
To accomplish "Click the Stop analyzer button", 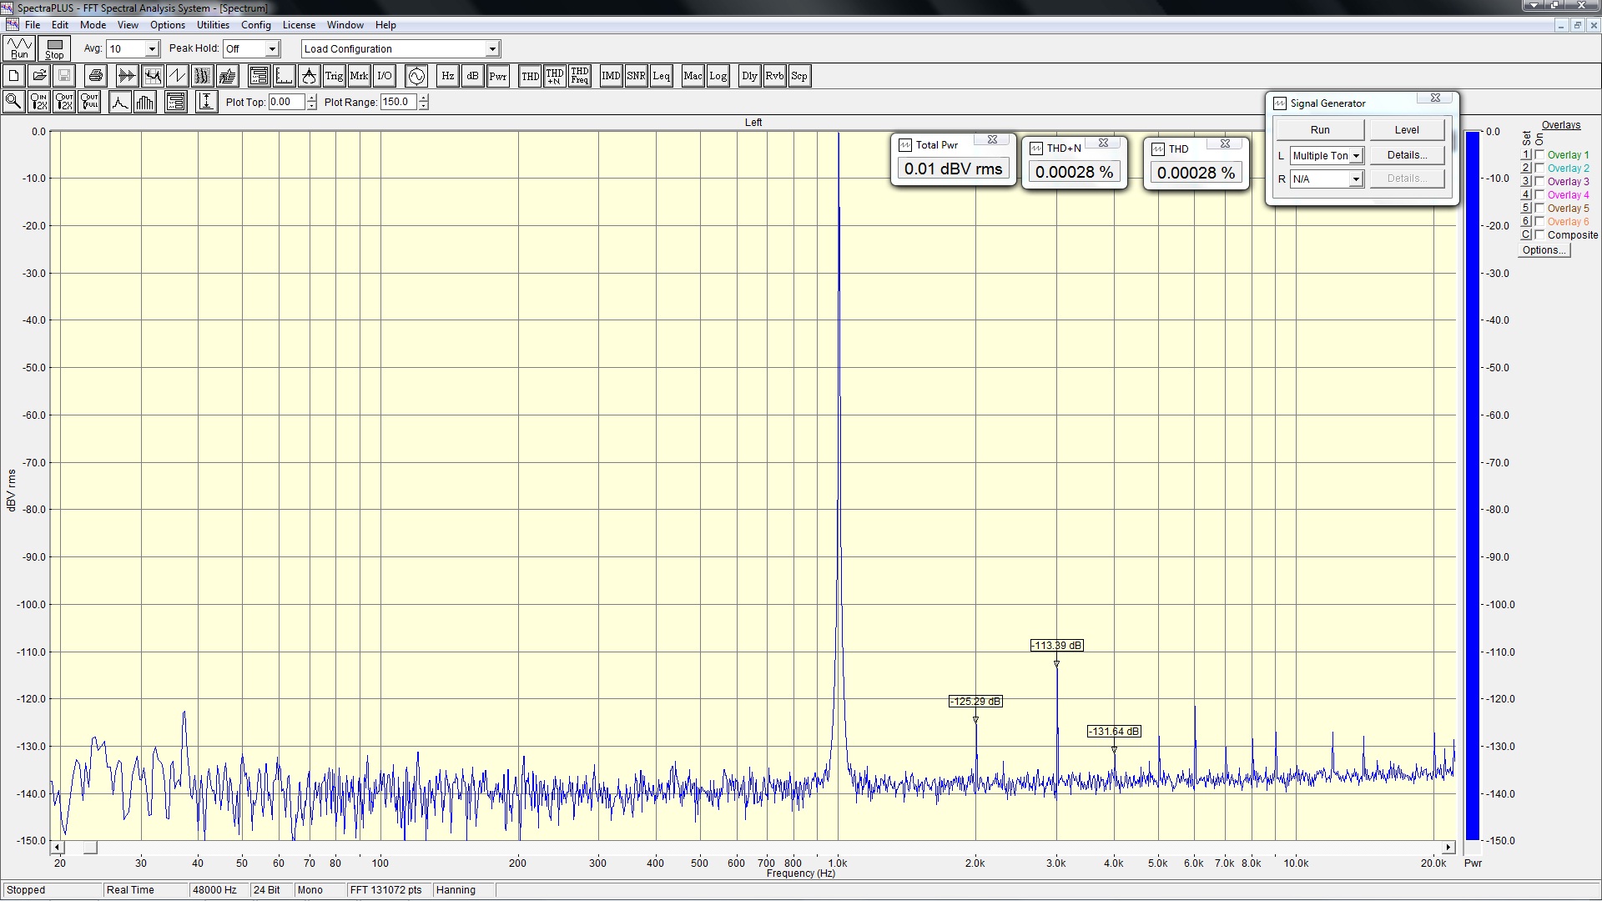I will pos(54,48).
